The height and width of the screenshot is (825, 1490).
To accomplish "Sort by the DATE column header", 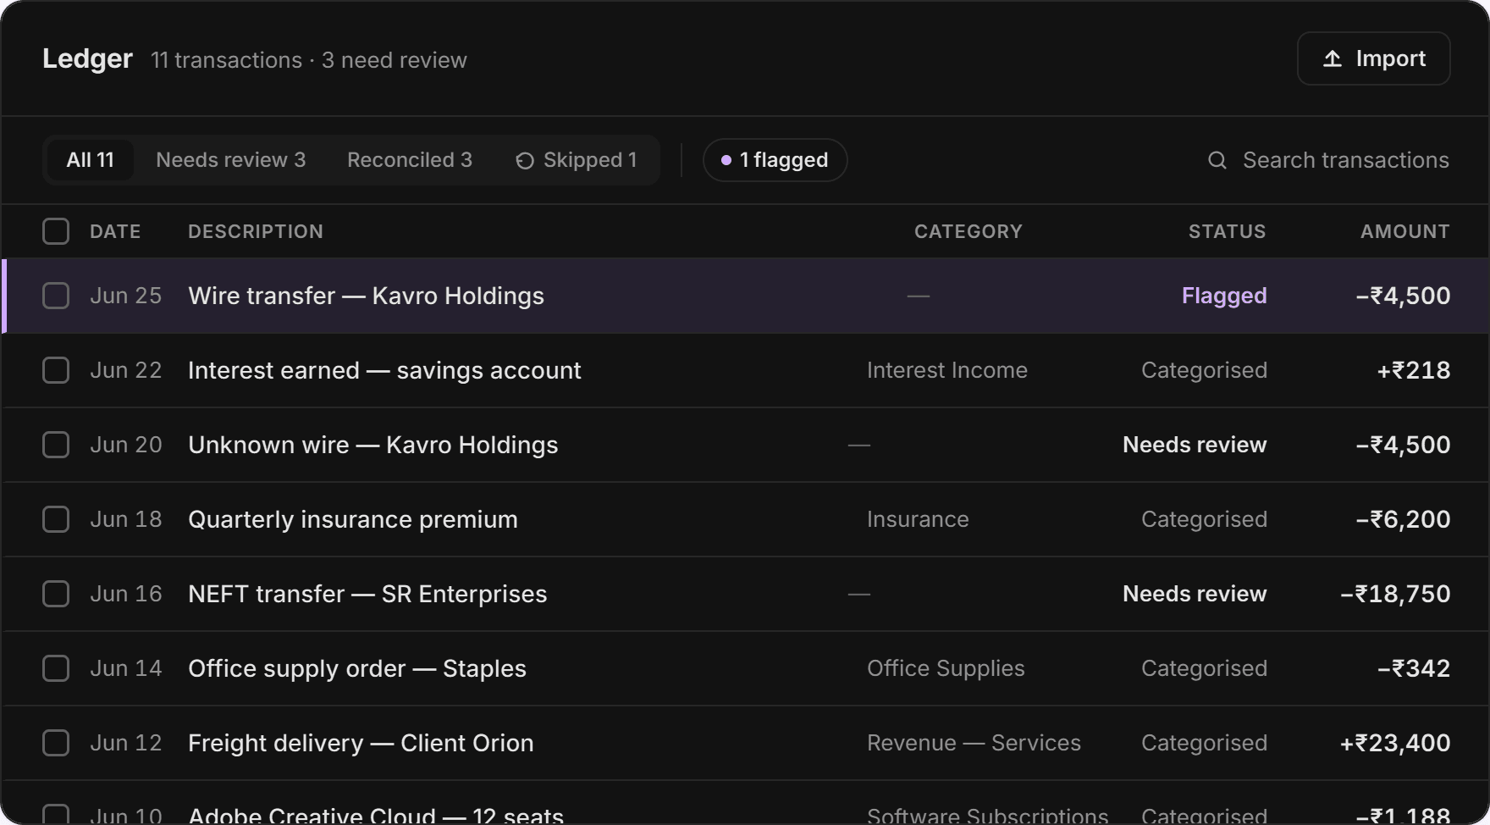I will click(x=115, y=231).
